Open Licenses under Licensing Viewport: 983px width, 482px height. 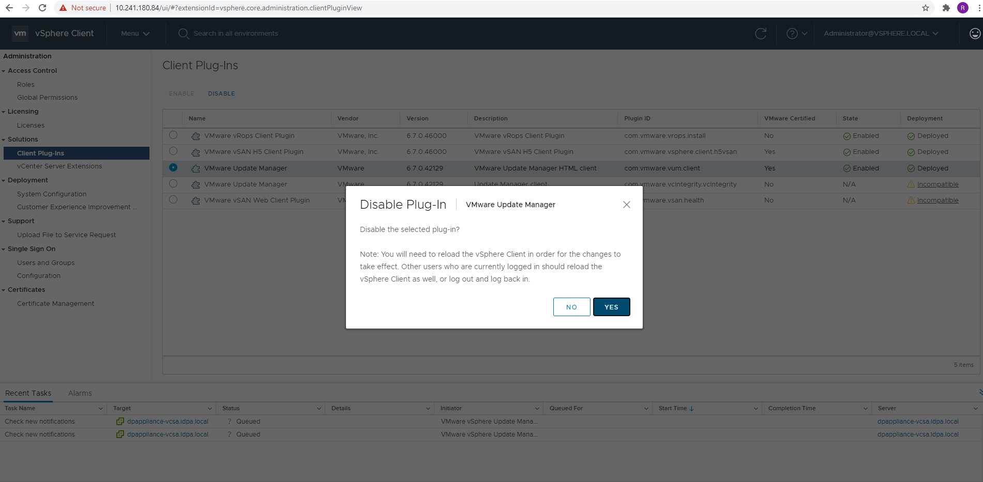[31, 126]
